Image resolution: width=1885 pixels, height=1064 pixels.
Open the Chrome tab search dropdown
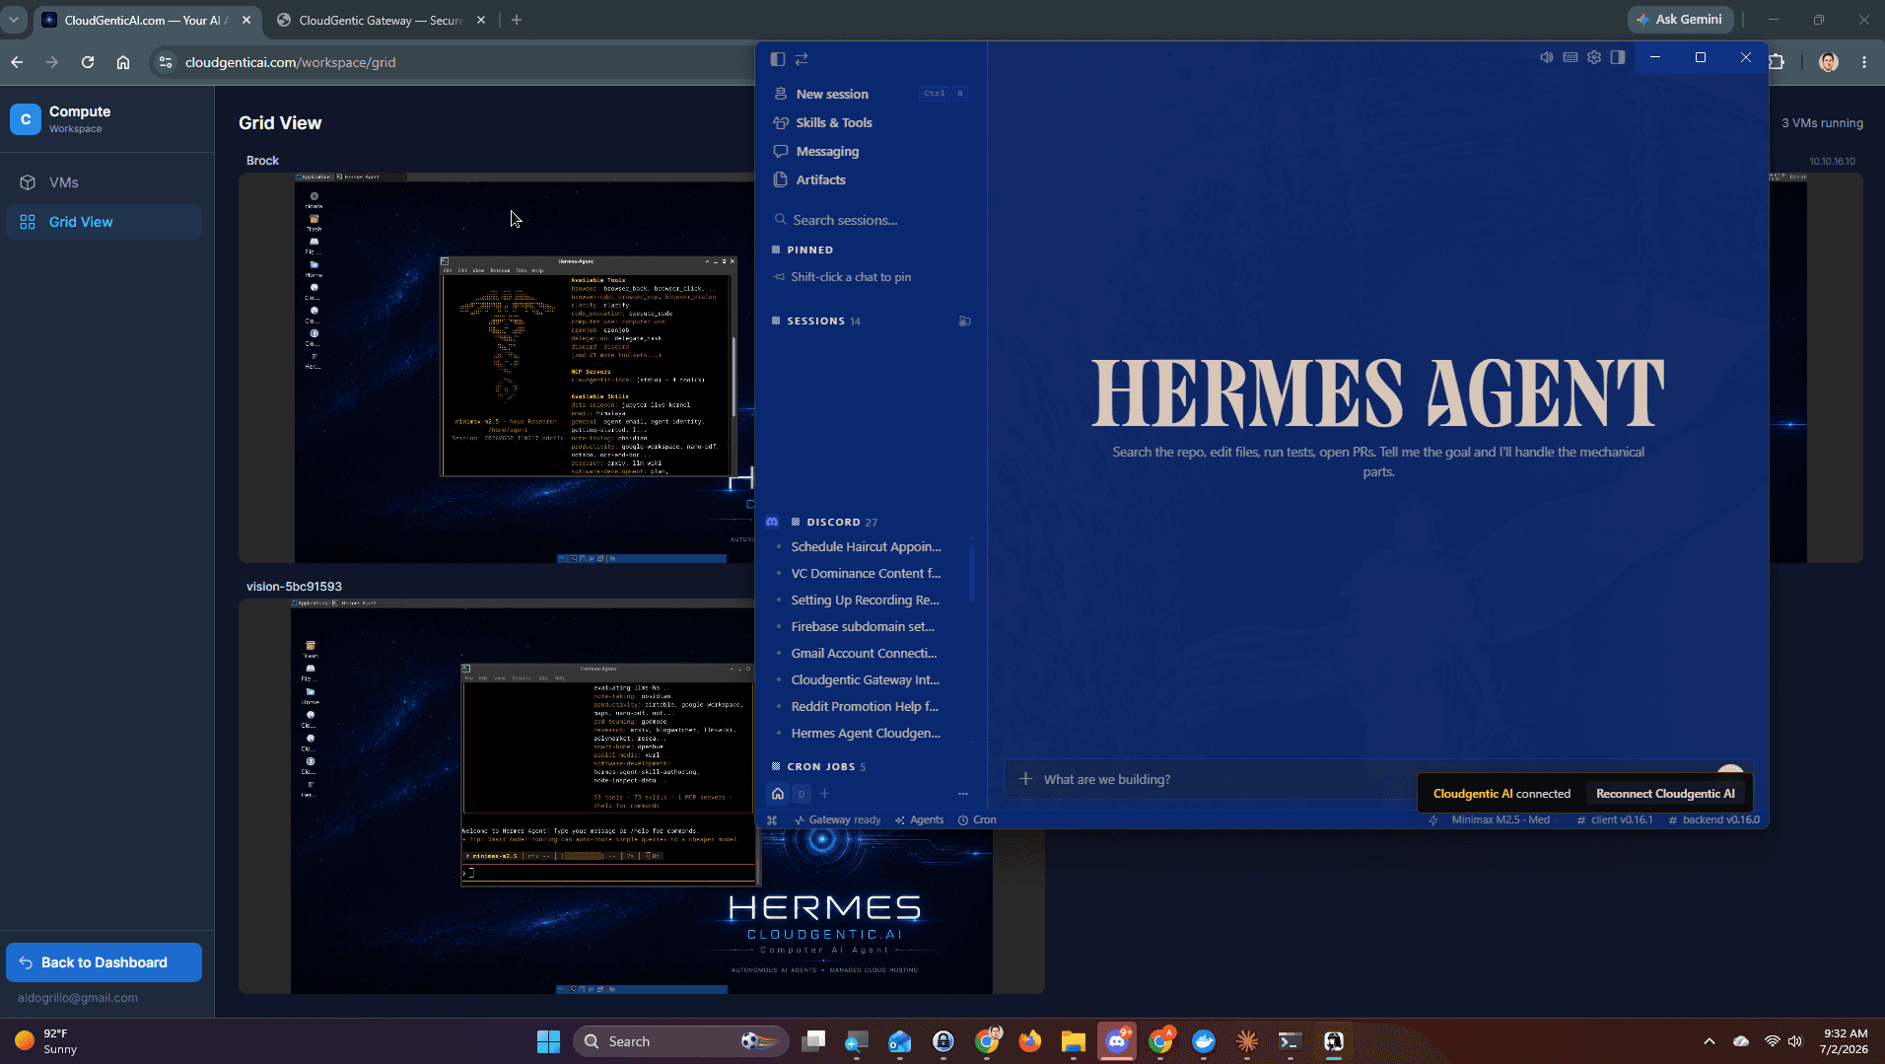(14, 20)
